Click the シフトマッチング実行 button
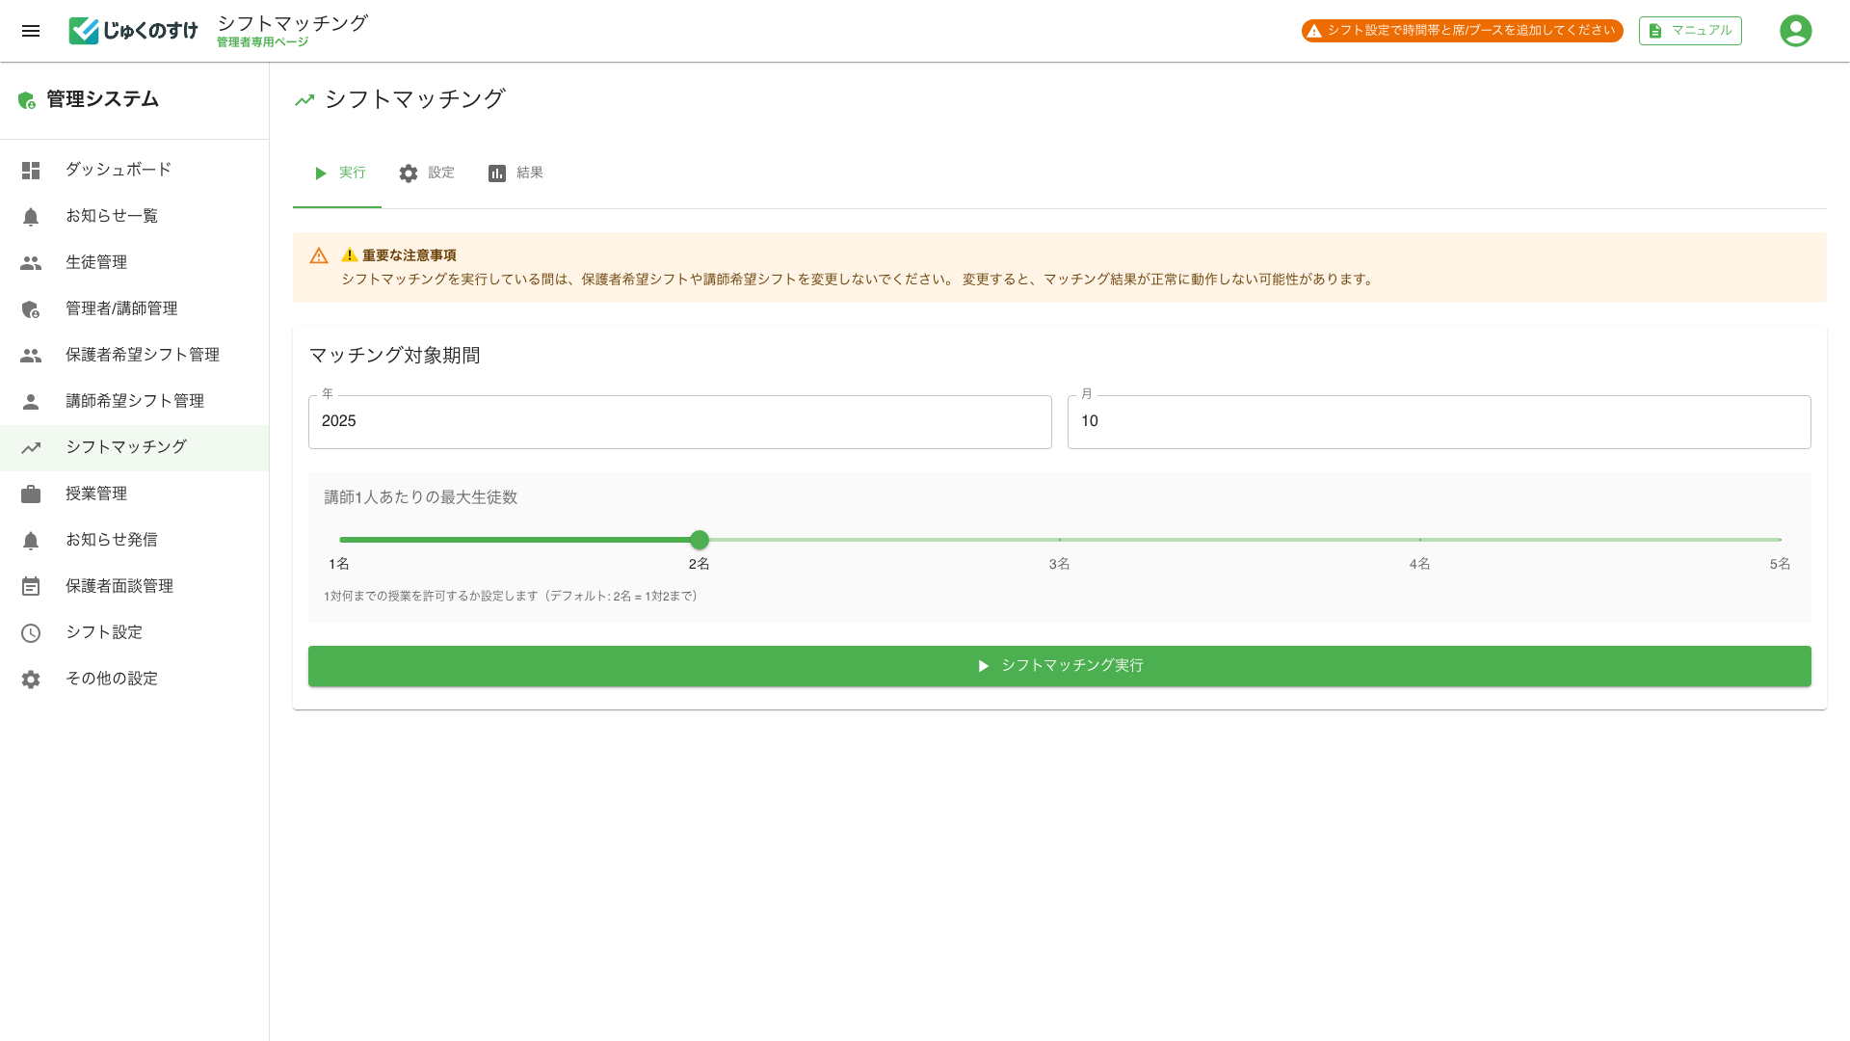Screen dimensions: 1850x1041 1059,665
